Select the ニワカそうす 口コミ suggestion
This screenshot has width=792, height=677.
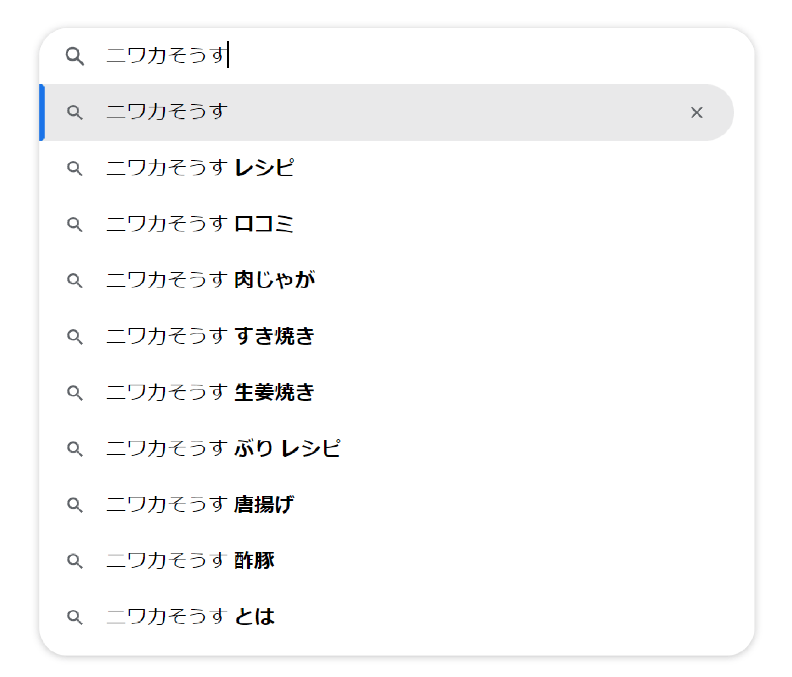pos(200,224)
